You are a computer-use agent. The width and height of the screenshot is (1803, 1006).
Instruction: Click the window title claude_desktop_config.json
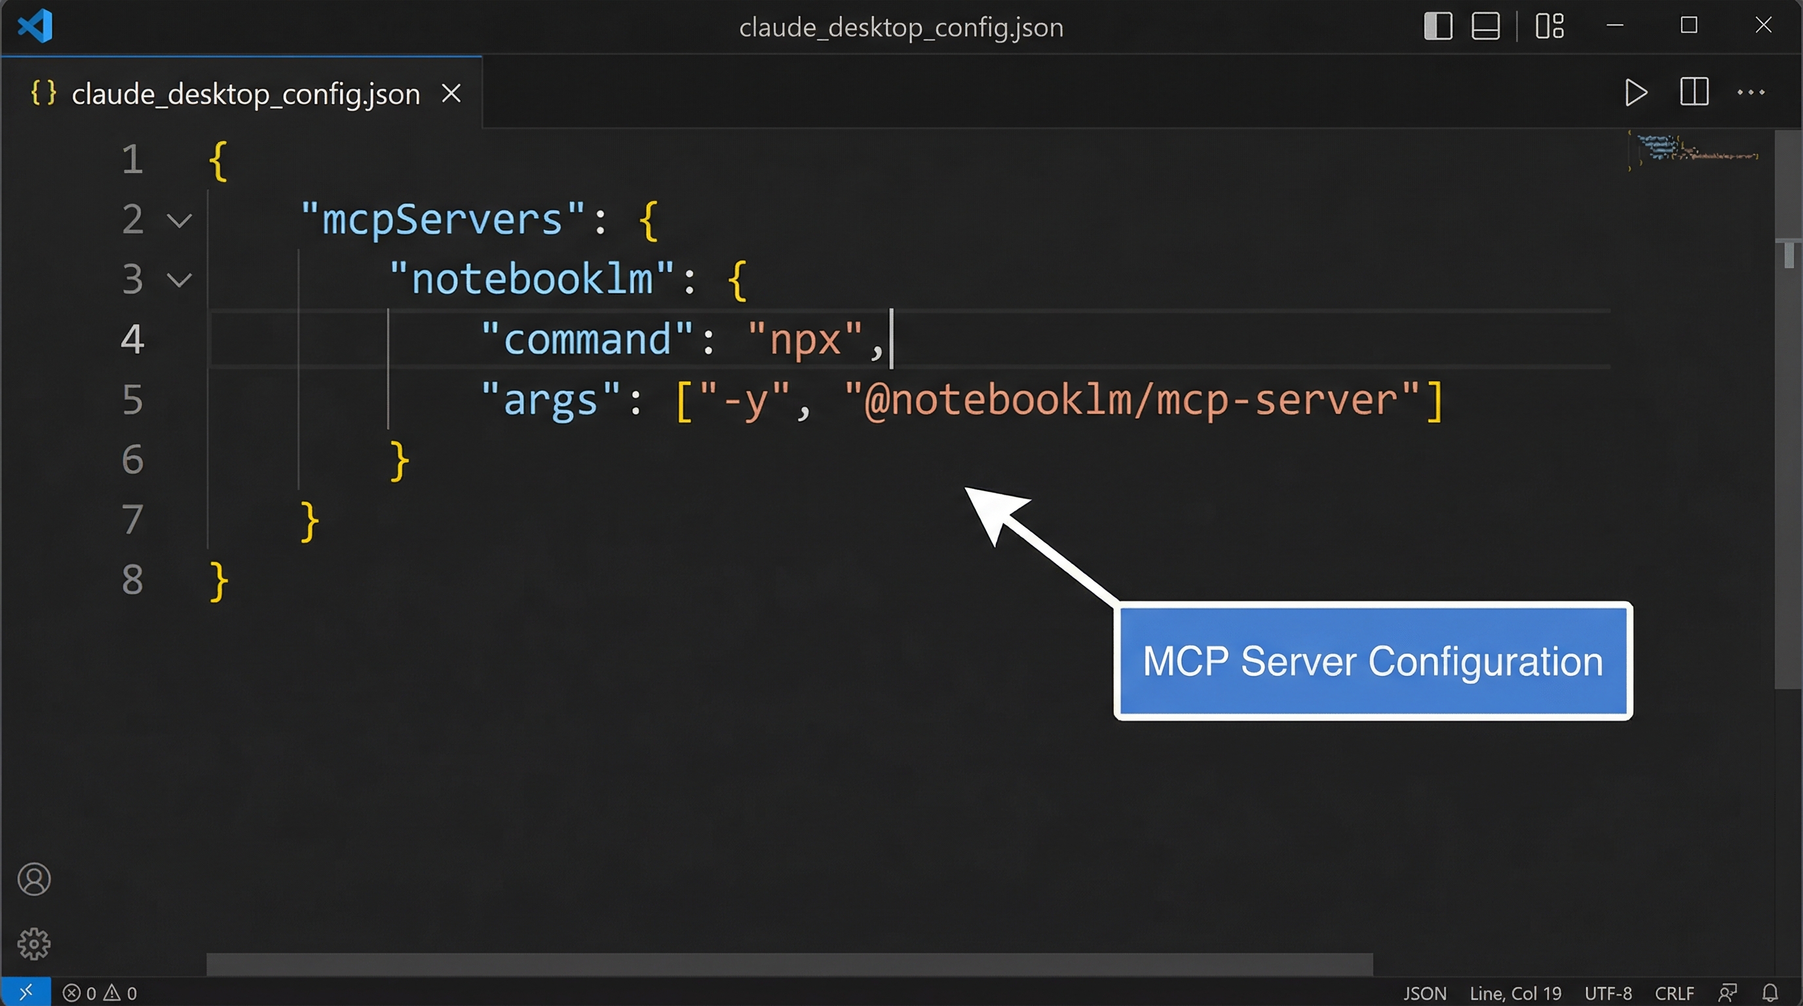coord(901,28)
